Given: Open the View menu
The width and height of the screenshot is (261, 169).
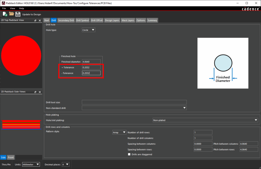Looking at the screenshot, I should coord(12,8).
